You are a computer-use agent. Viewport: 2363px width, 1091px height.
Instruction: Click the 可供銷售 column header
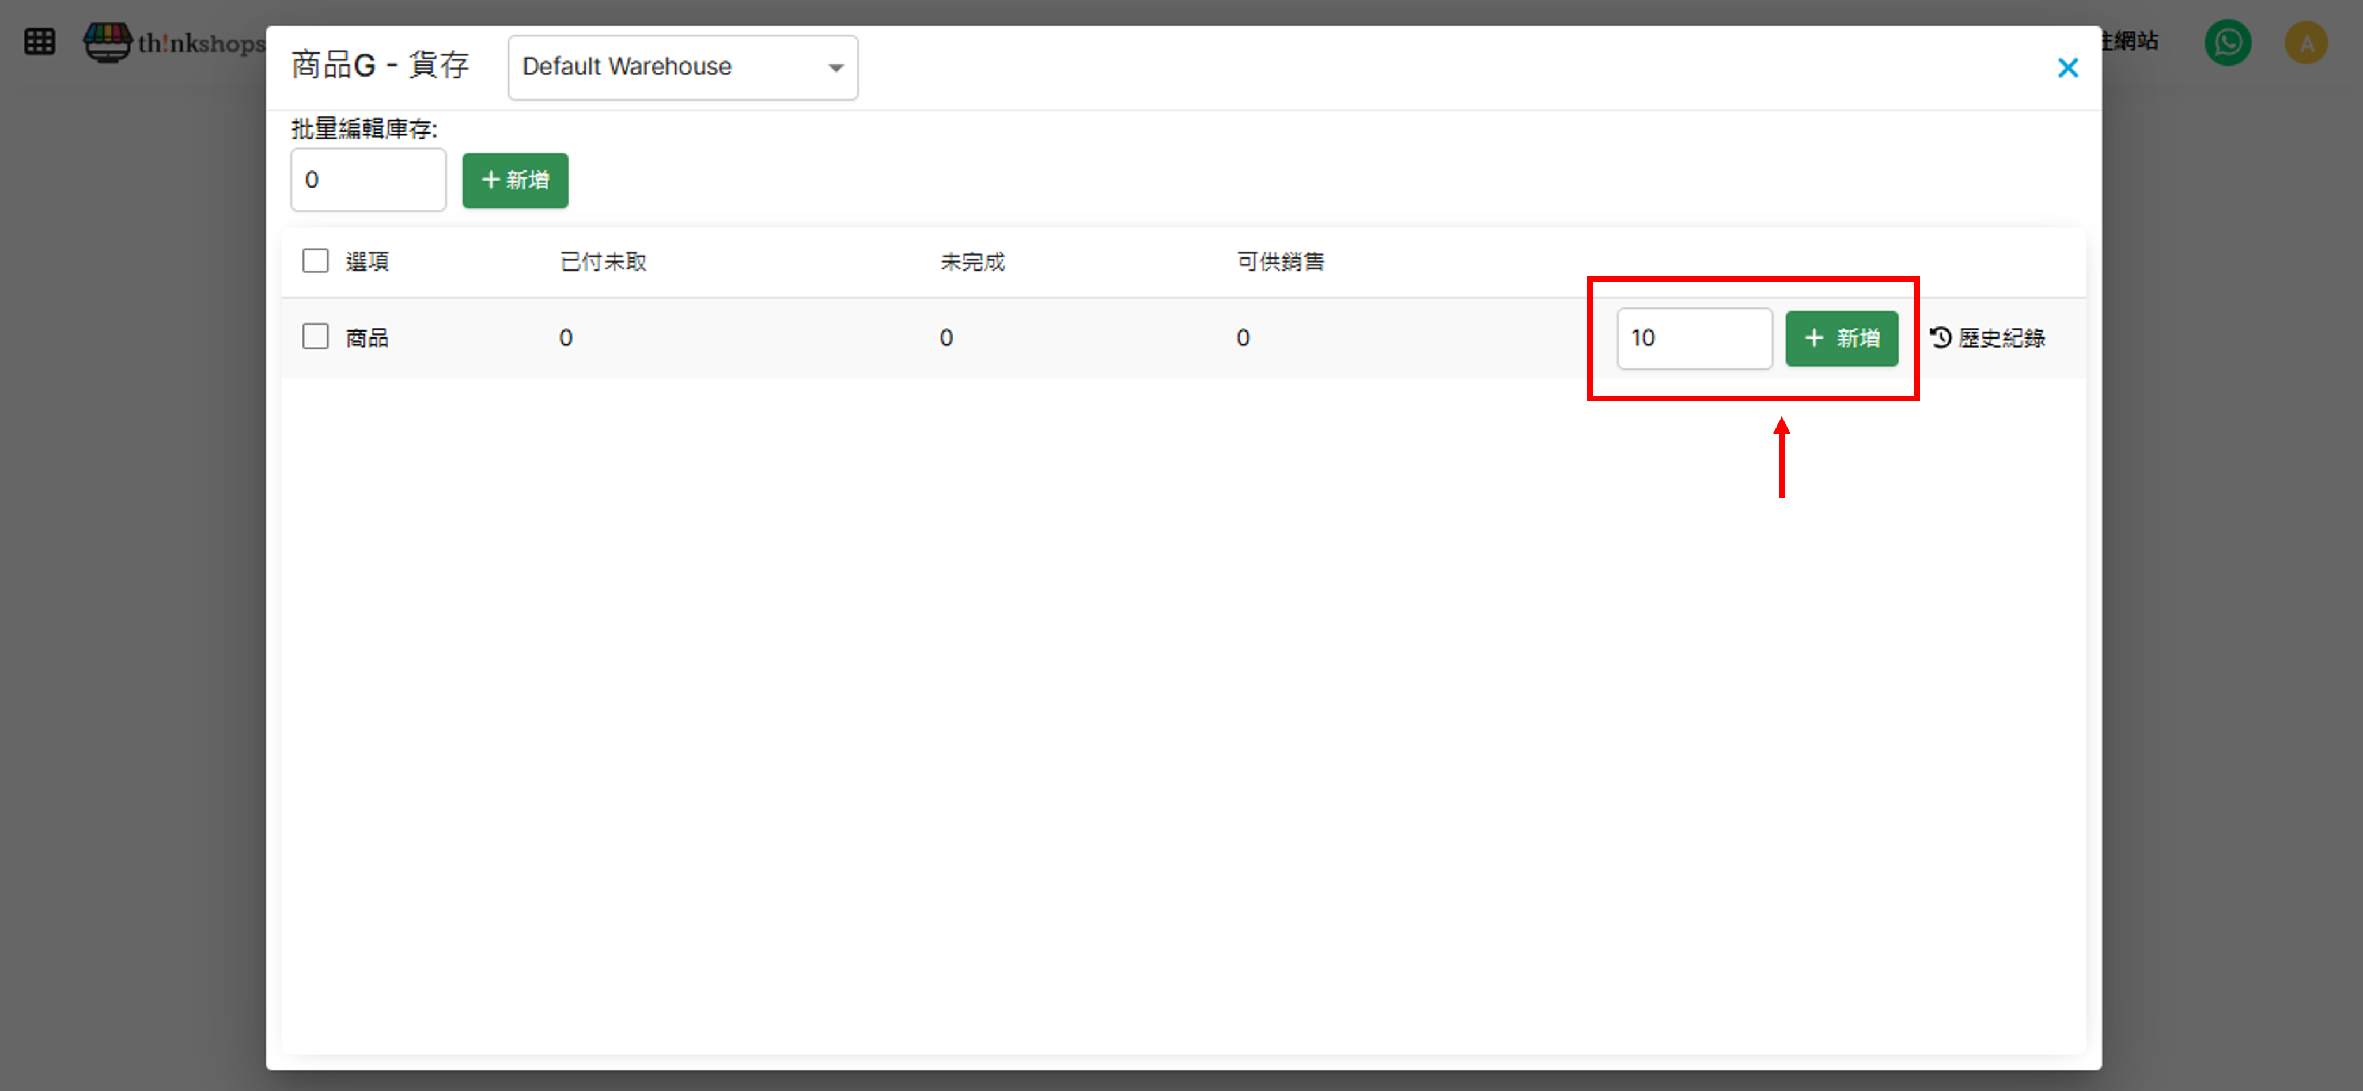tap(1279, 261)
